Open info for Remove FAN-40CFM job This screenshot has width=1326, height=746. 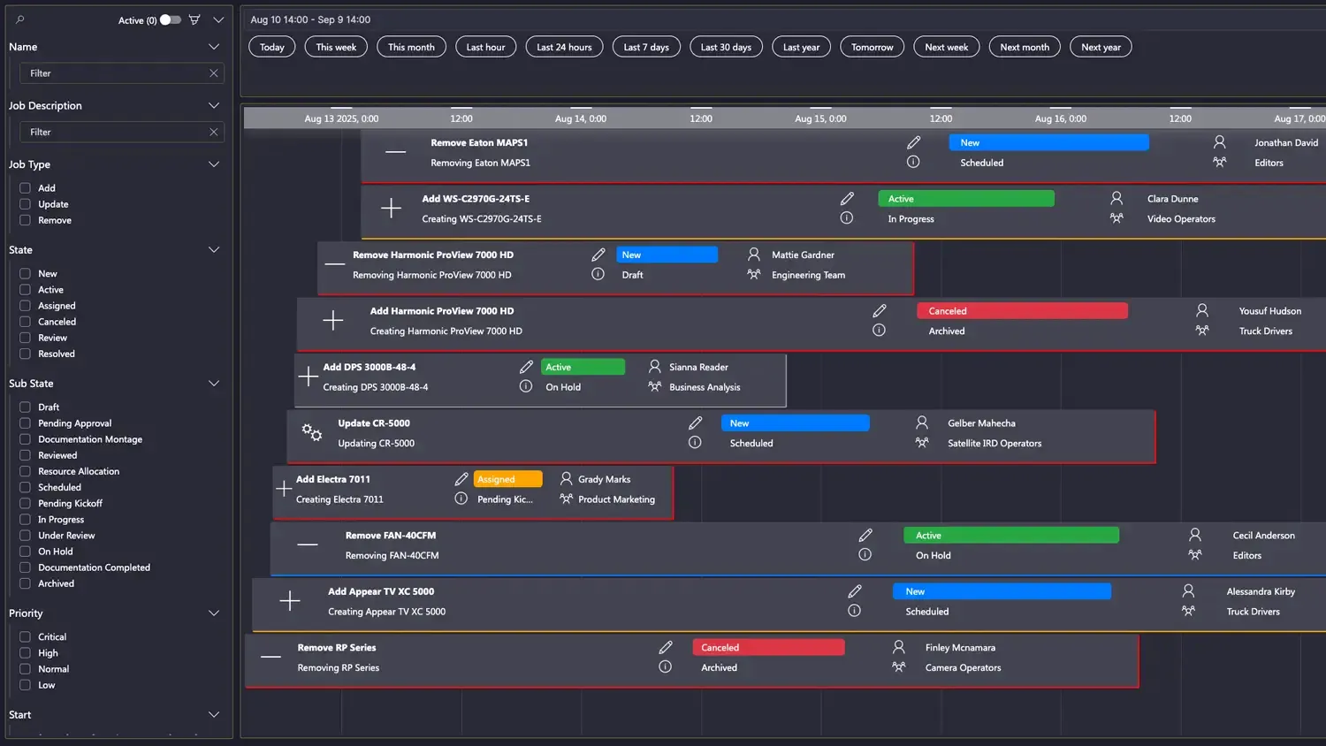tap(865, 554)
